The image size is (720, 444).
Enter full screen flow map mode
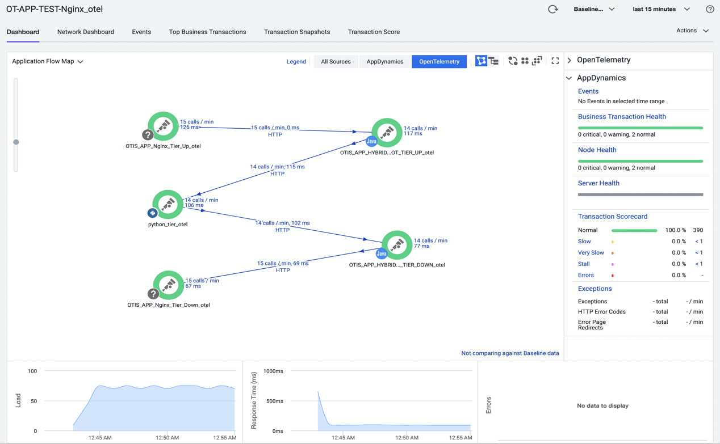(555, 61)
